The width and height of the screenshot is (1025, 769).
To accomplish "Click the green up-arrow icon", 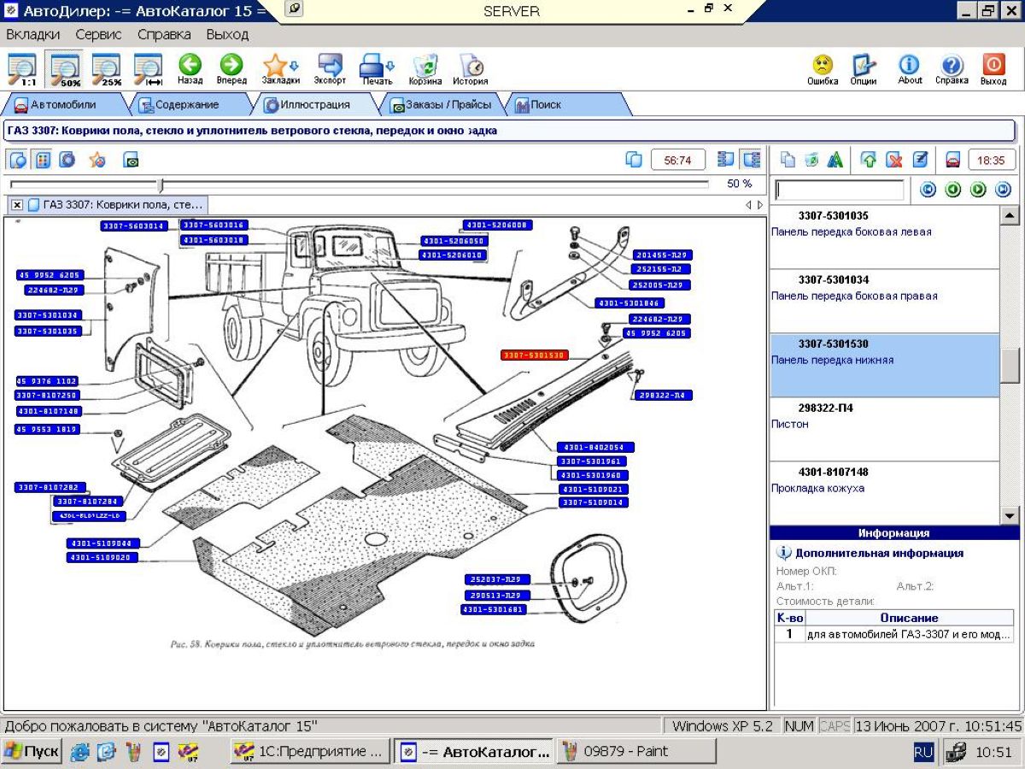I will (x=870, y=160).
